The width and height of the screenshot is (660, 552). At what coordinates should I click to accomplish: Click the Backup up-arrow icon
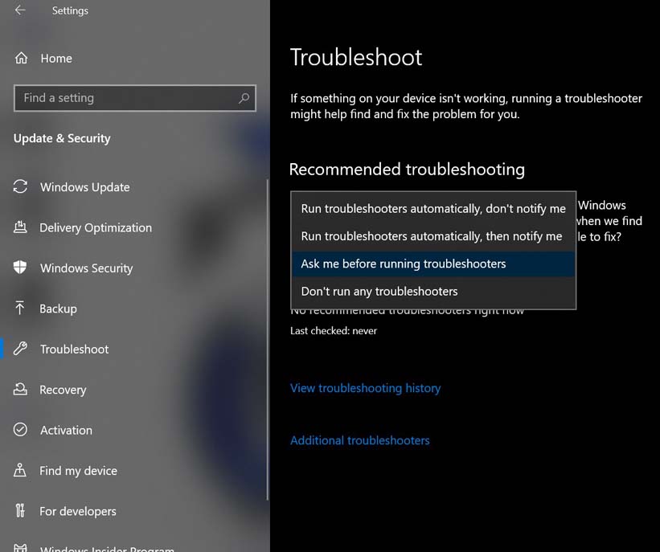click(20, 308)
